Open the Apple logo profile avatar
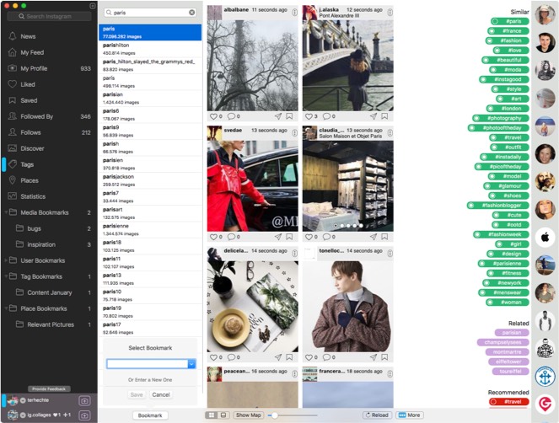This screenshot has height=423, width=559. tap(546, 237)
